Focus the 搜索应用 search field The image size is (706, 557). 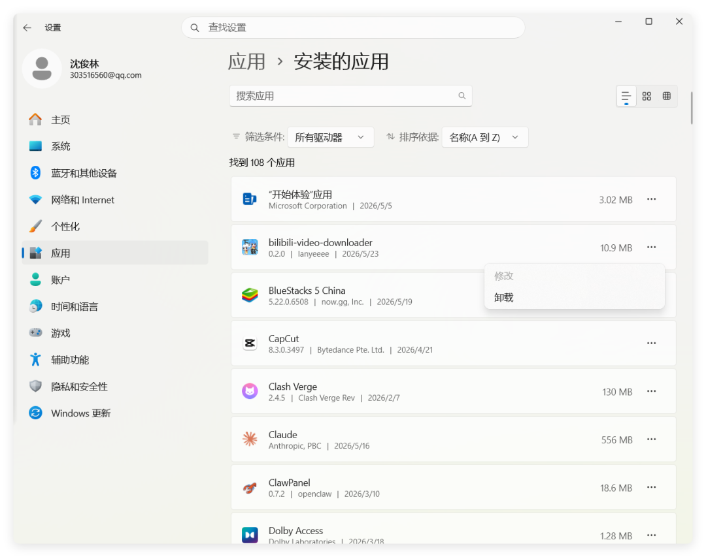coord(350,96)
